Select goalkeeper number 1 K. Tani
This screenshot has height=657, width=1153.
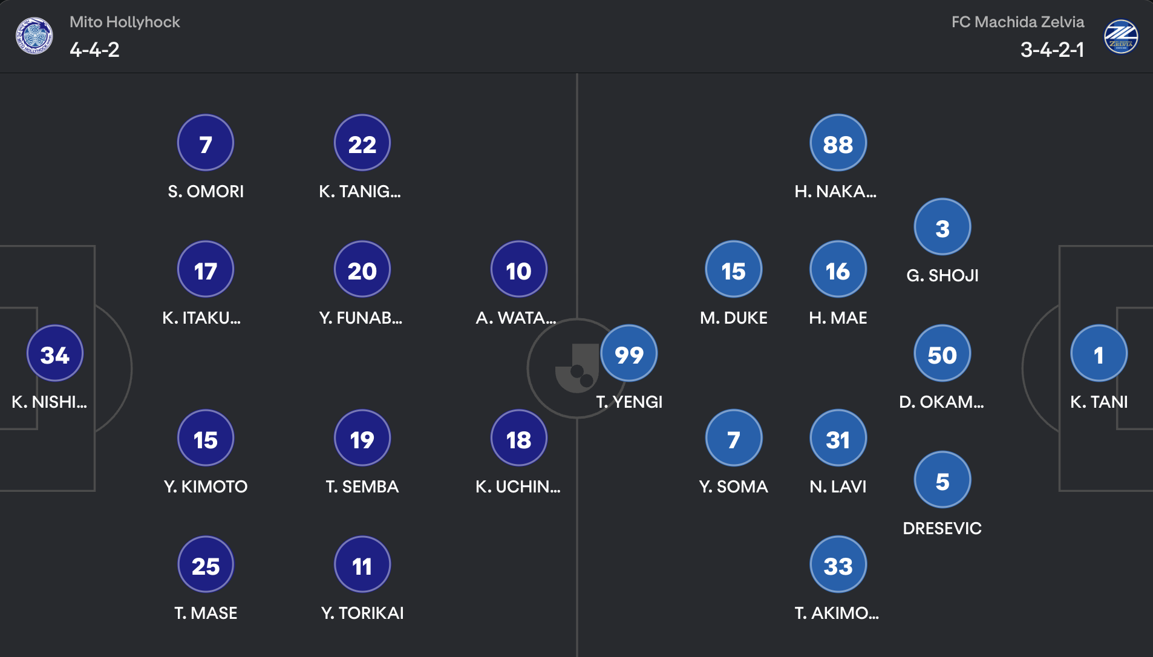pyautogui.click(x=1099, y=353)
